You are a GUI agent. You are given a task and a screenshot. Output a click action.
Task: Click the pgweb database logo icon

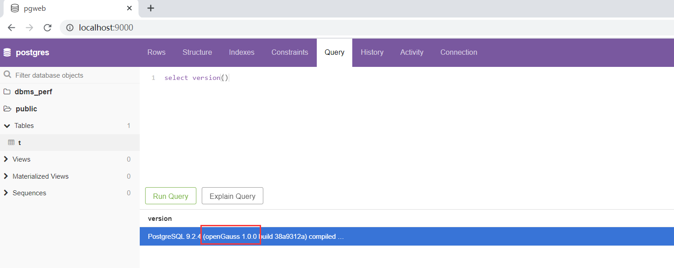point(14,8)
